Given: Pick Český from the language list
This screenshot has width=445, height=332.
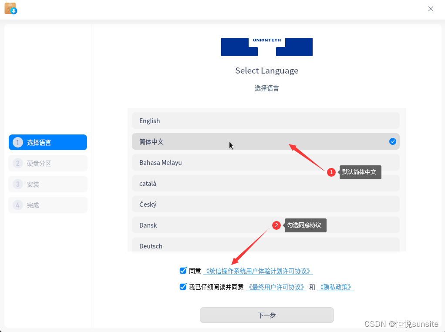Looking at the screenshot, I should [x=266, y=204].
